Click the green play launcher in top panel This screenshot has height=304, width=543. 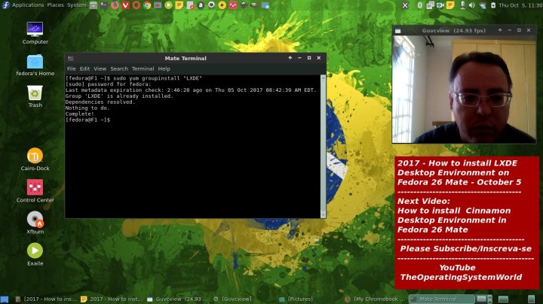pos(168,5)
